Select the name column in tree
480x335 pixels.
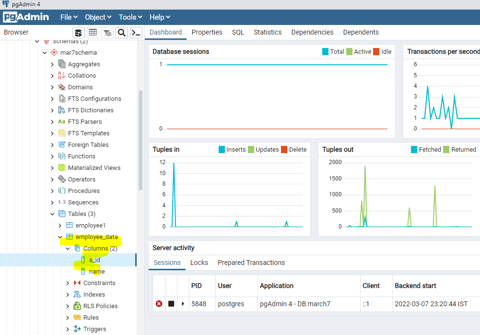(96, 271)
